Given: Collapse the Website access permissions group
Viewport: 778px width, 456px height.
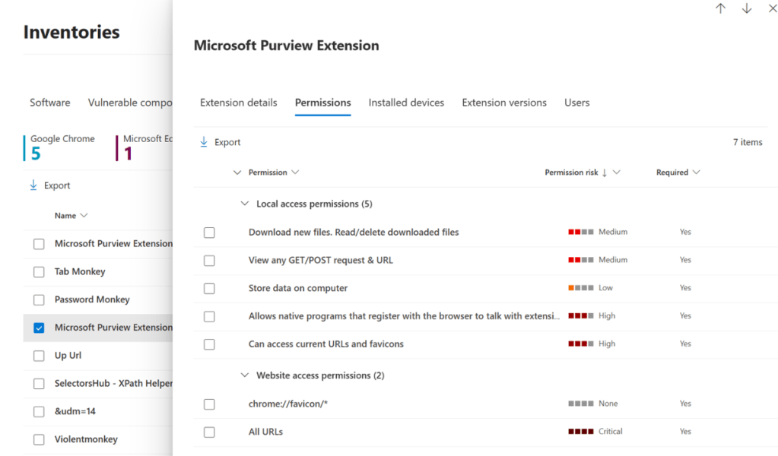Looking at the screenshot, I should [x=245, y=375].
